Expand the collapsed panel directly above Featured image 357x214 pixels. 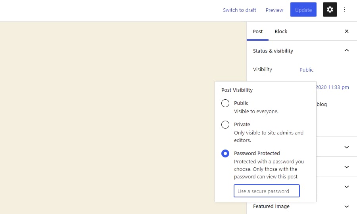[346, 186]
